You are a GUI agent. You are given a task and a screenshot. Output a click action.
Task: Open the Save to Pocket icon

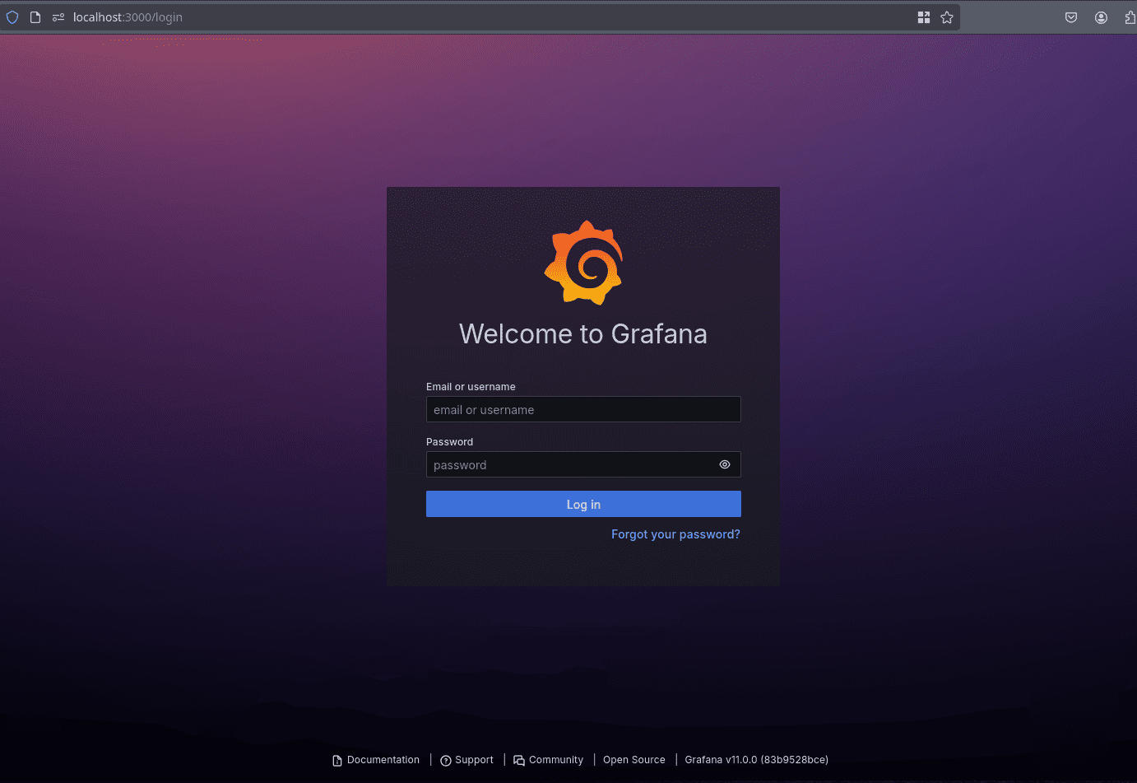click(x=1071, y=17)
